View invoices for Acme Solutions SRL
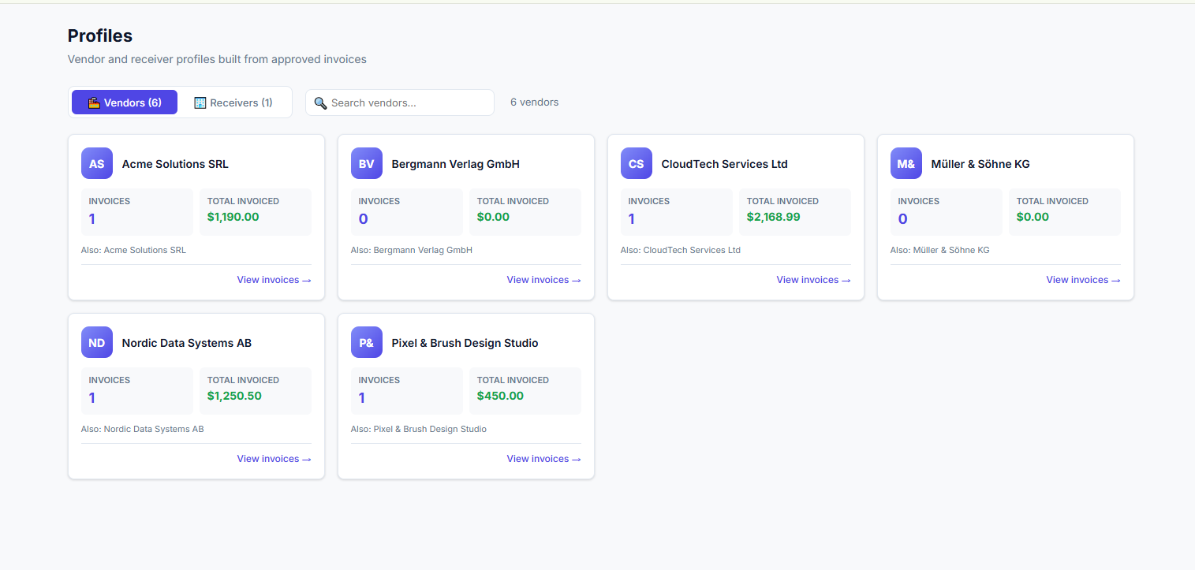1195x570 pixels. (x=274, y=280)
